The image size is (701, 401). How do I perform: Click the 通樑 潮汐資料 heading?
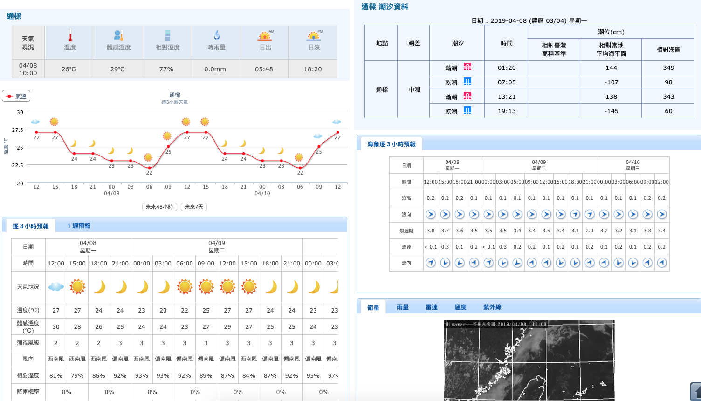point(385,7)
